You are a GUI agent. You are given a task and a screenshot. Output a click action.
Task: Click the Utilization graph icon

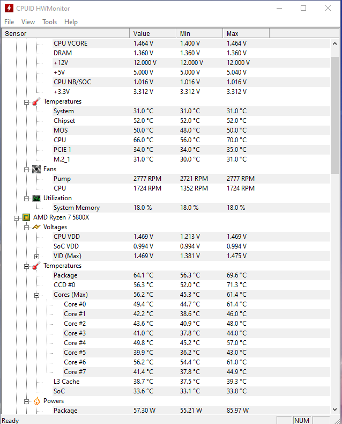[36, 198]
